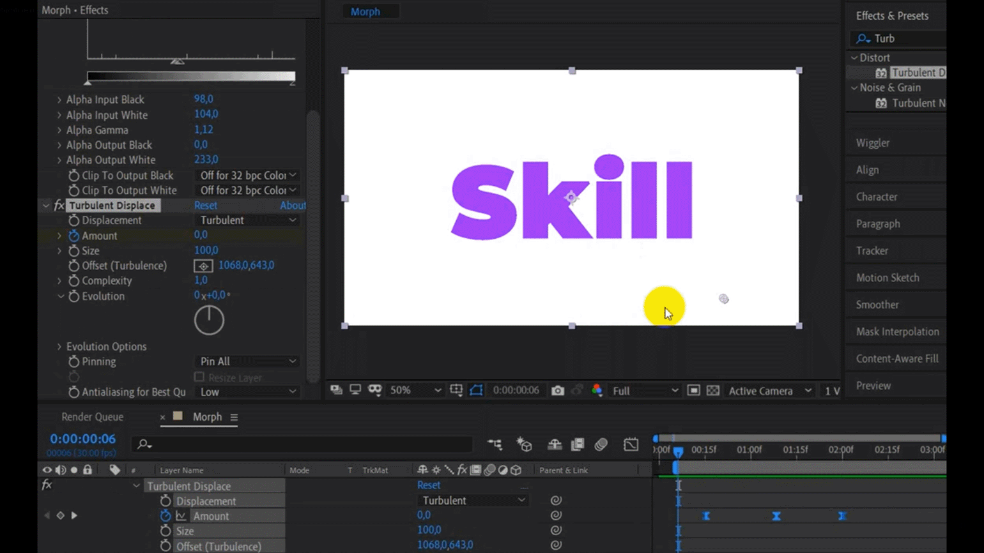The height and width of the screenshot is (553, 984).
Task: Click About link for Turbulent Displace
Action: (293, 206)
